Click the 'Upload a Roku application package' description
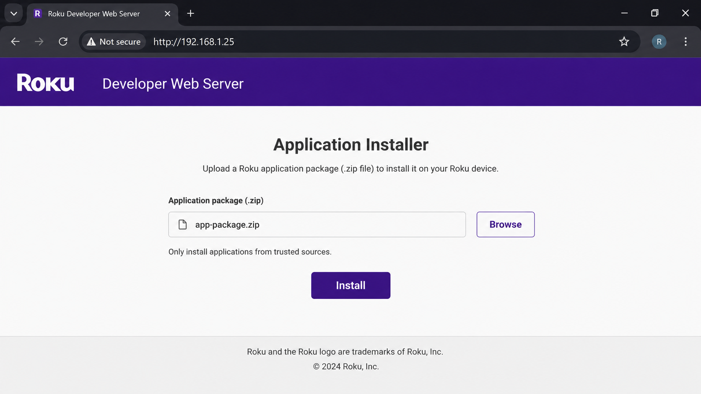Screen dimensions: 701x394 point(350,169)
